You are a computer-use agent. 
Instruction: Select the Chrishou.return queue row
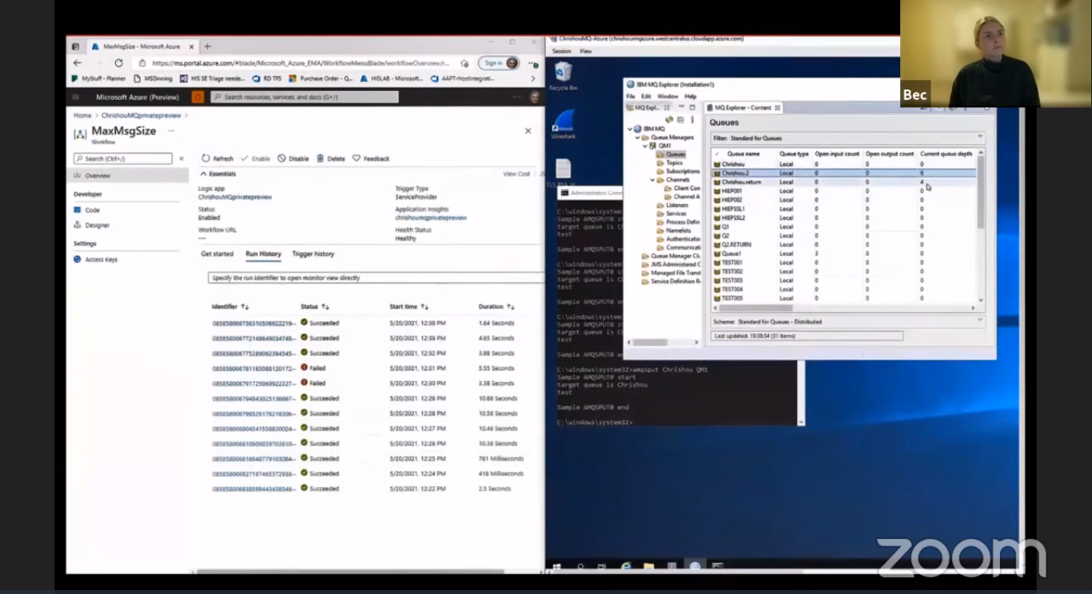click(843, 182)
